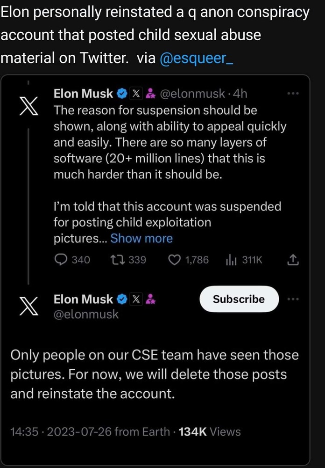Like the post with 1,786 likes
This screenshot has width=325, height=468.
174,260
